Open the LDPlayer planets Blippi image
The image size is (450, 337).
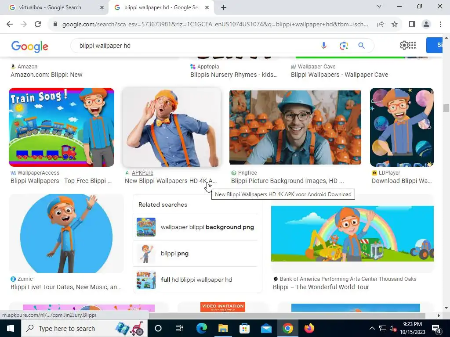pos(402,127)
